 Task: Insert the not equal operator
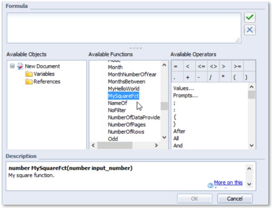click(213, 66)
